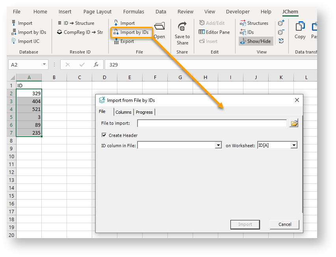Open the Editor Pane
Screen dimensions: 336x257
(214, 32)
